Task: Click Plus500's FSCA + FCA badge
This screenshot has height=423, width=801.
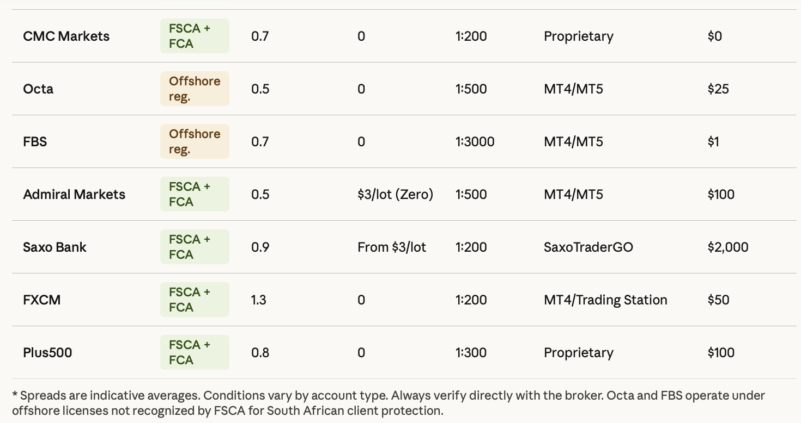Action: [195, 352]
